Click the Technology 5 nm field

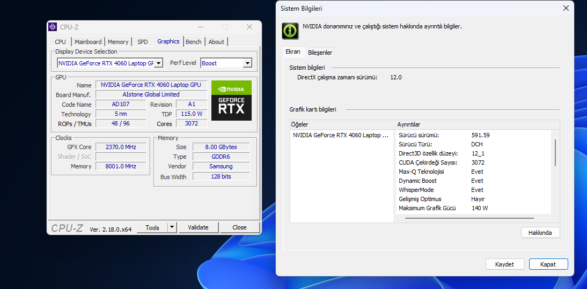pyautogui.click(x=121, y=114)
